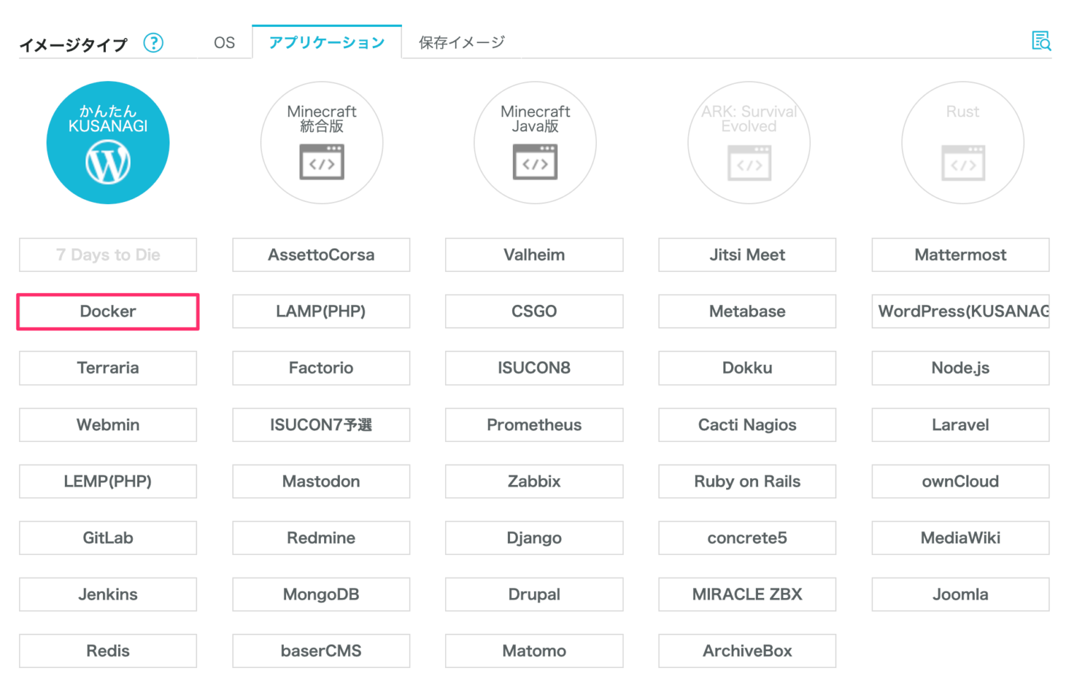Choose the Jitsi Meet application
The width and height of the screenshot is (1085, 687).
pyautogui.click(x=747, y=255)
